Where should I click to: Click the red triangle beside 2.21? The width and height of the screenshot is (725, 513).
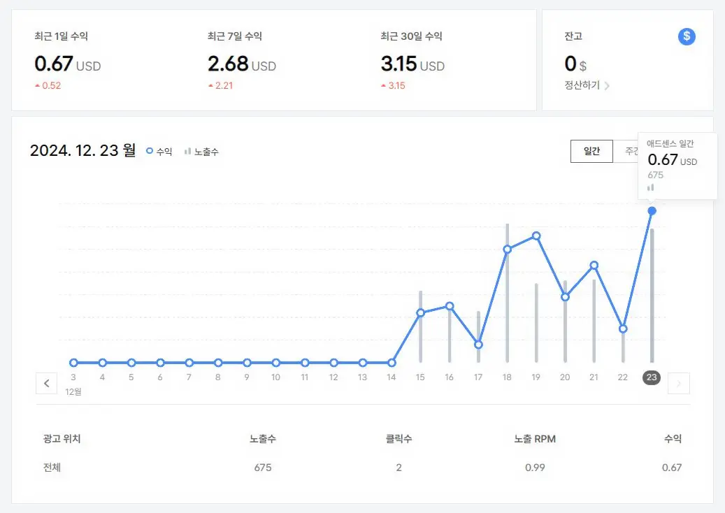pyautogui.click(x=210, y=85)
